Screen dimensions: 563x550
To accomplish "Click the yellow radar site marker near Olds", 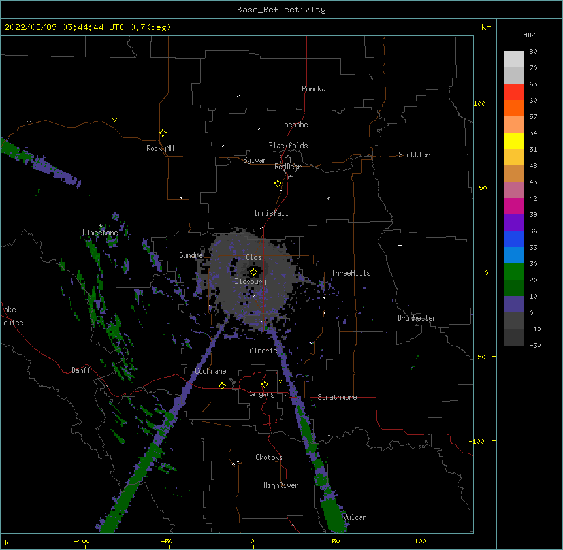I will coord(253,272).
